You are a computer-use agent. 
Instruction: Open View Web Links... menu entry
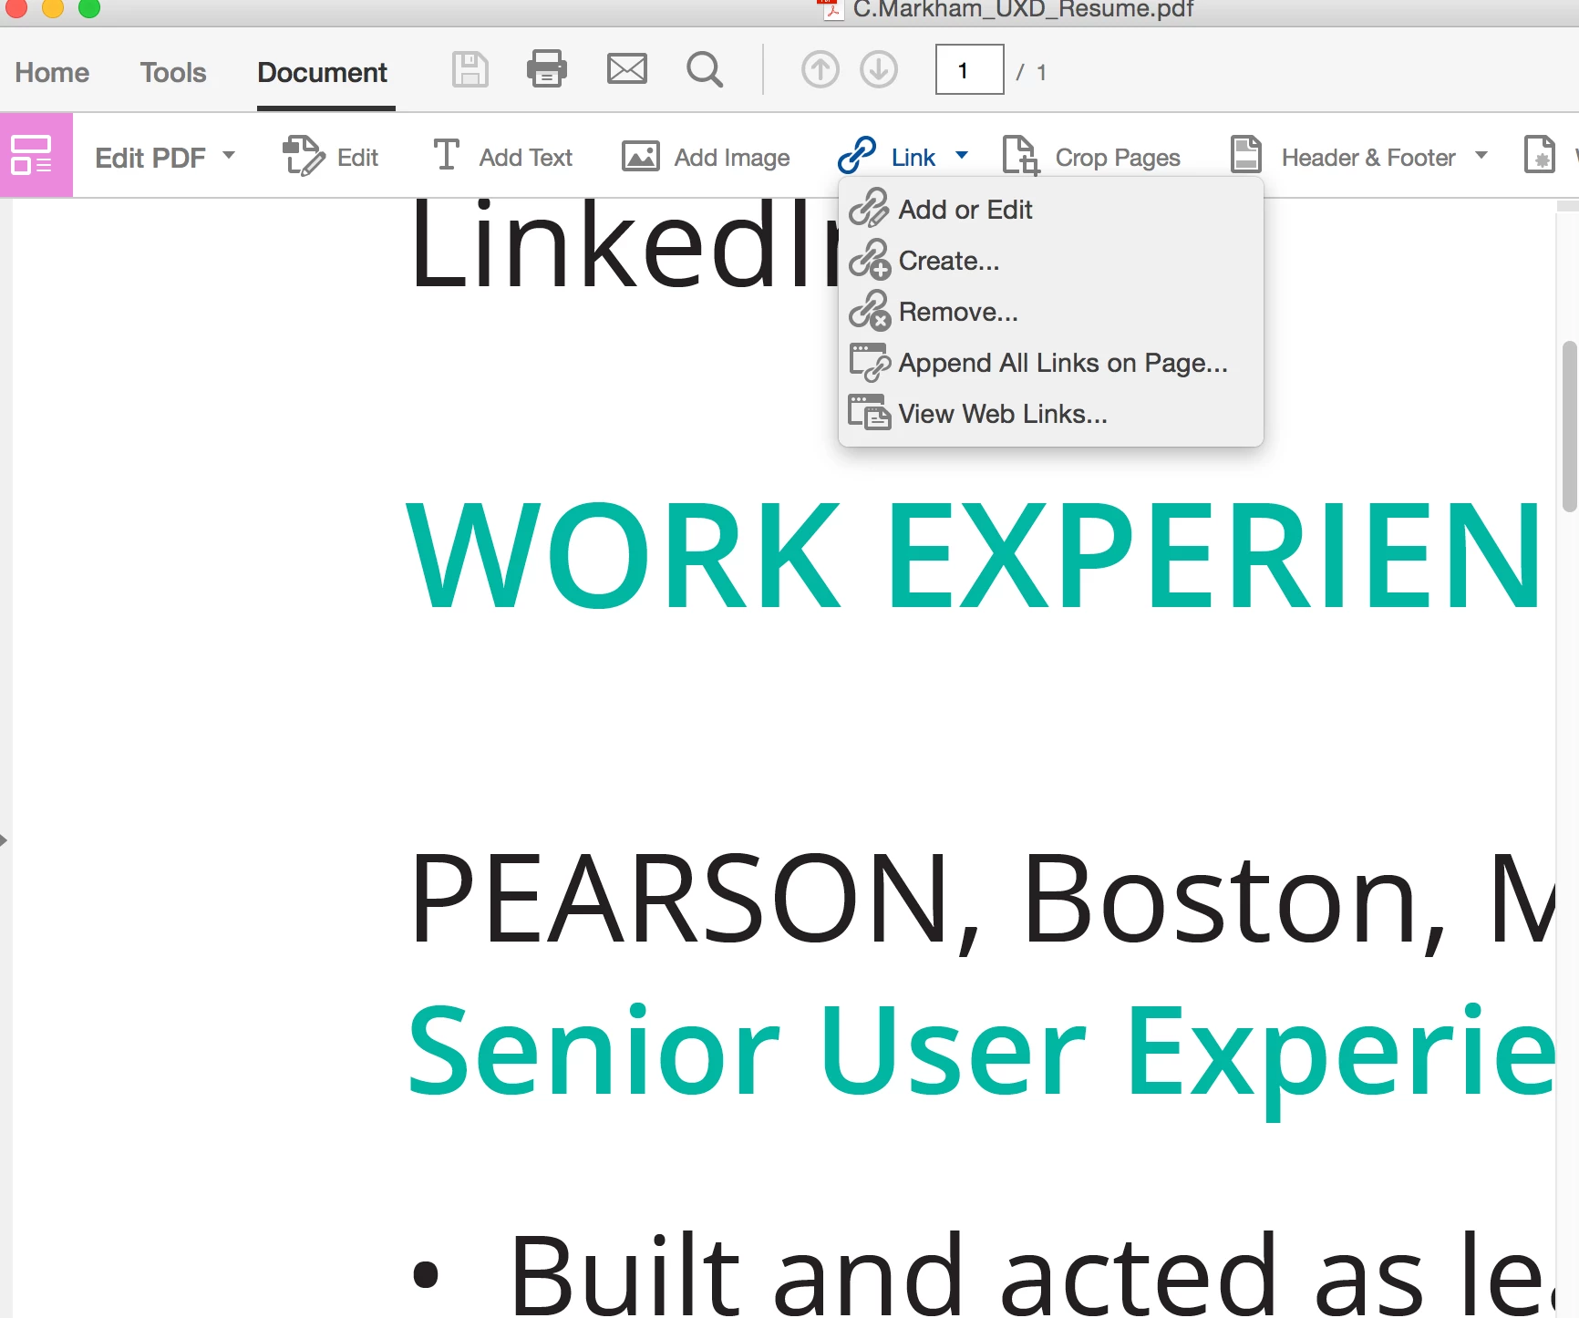pyautogui.click(x=1050, y=414)
